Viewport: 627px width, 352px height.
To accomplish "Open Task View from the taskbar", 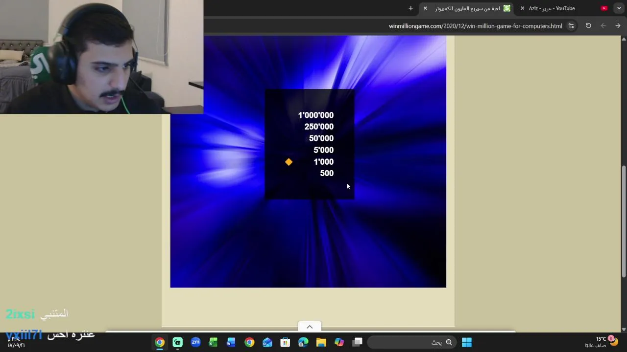I will 357,342.
